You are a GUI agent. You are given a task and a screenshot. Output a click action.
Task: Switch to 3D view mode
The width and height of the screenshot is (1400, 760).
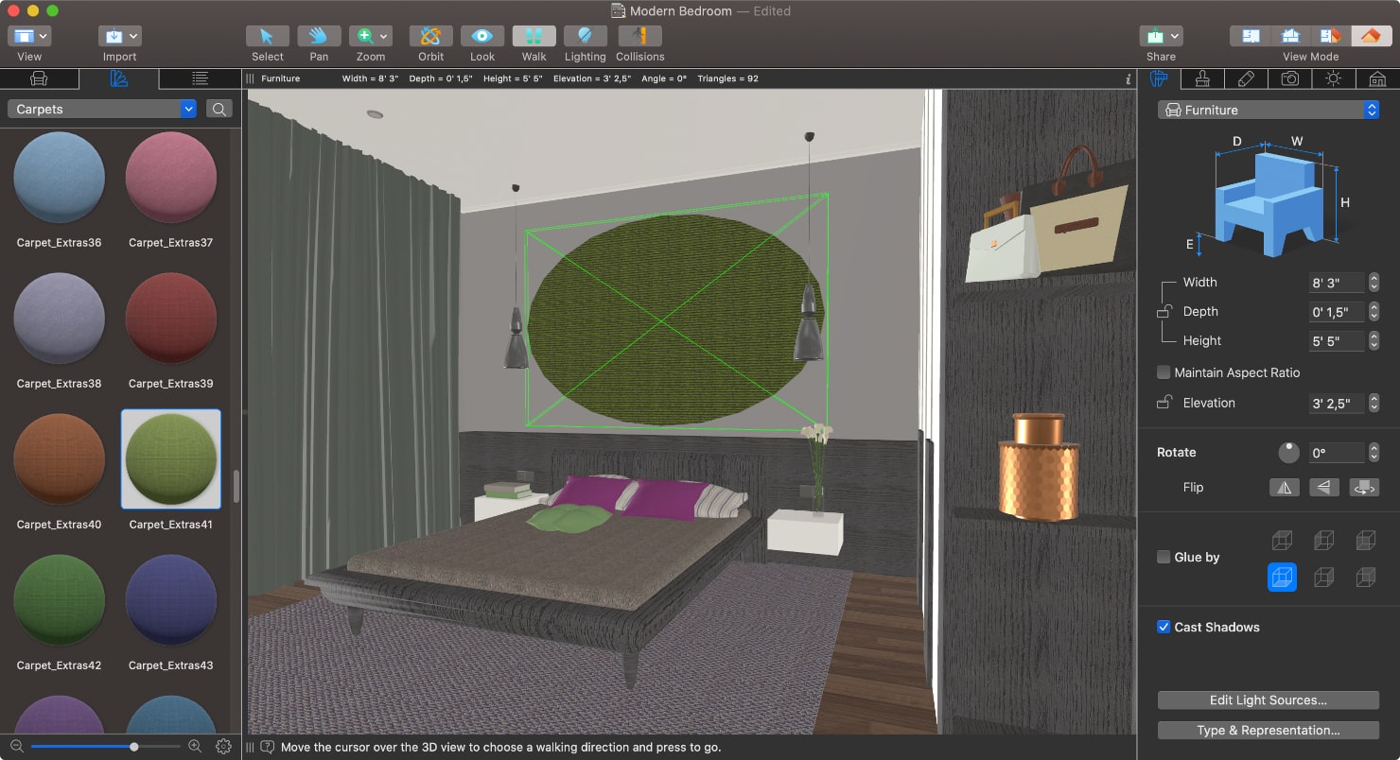1370,36
